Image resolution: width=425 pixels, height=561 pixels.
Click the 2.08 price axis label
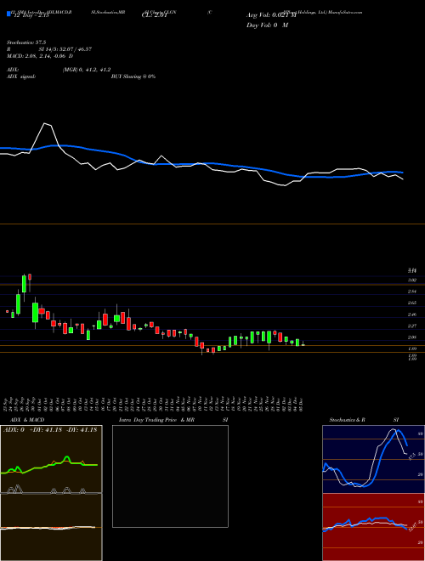tap(412, 337)
